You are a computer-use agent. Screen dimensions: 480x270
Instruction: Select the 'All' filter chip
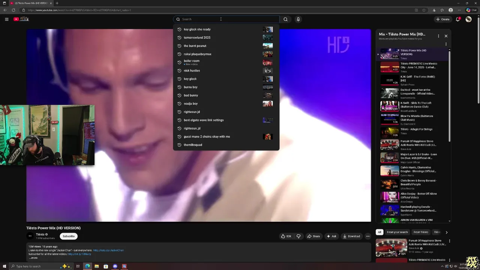point(379,232)
